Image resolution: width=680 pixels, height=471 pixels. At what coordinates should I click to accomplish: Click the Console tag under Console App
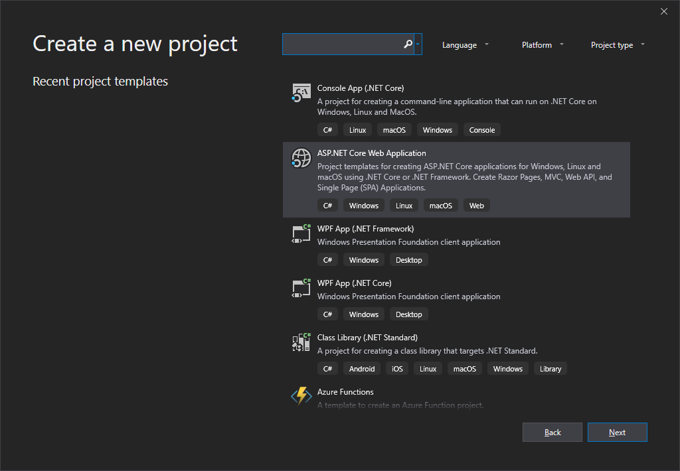pos(482,130)
